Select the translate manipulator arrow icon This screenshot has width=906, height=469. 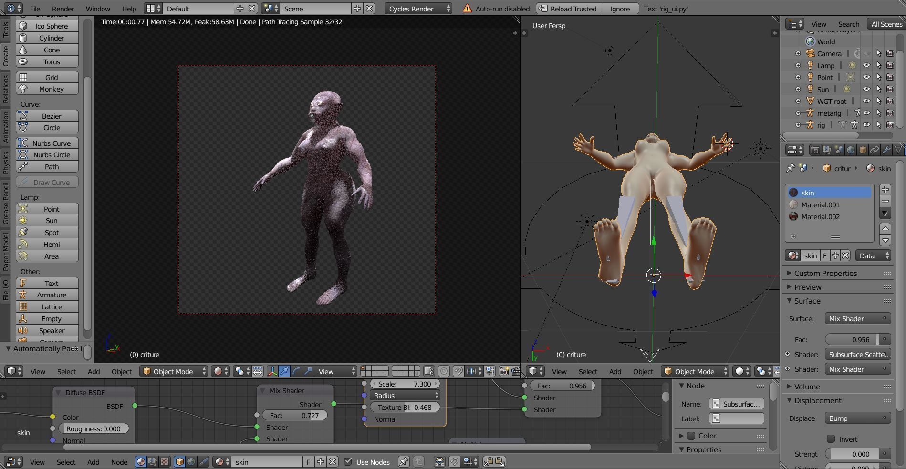click(x=284, y=371)
